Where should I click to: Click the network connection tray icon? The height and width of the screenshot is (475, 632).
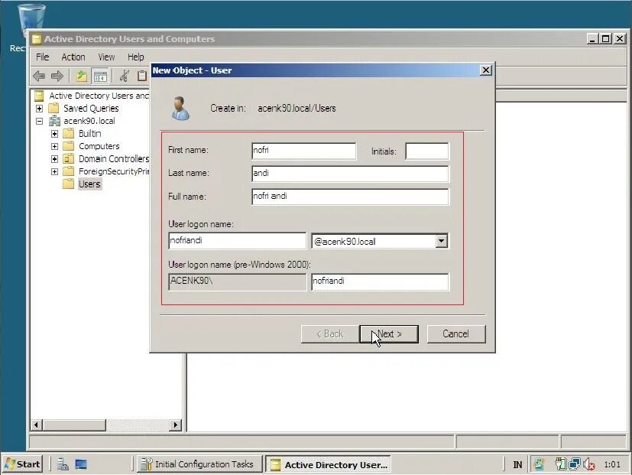[575, 464]
